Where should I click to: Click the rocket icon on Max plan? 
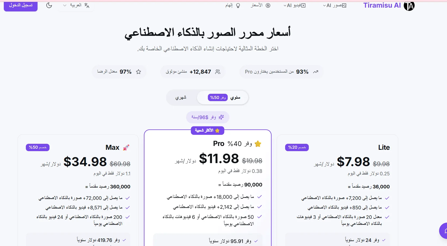point(126,148)
